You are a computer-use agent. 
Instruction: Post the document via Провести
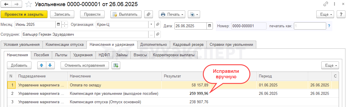click(92, 14)
